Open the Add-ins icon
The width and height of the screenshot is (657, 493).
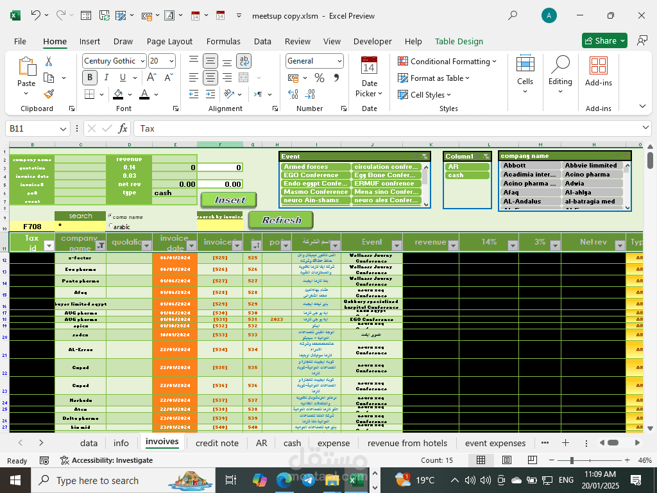point(598,66)
